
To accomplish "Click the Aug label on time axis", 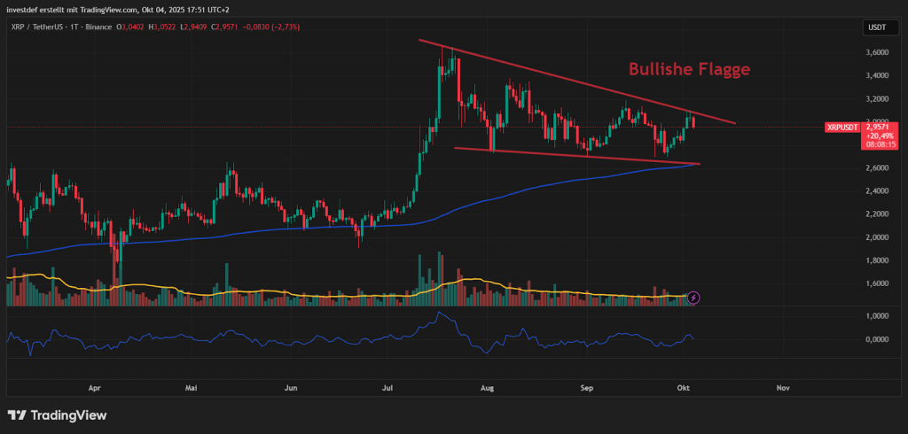I will (485, 388).
